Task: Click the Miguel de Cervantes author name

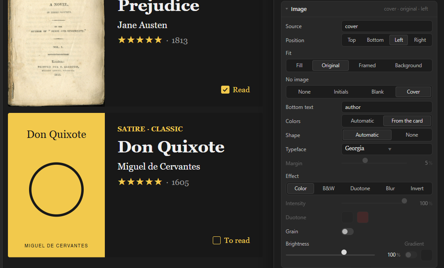Action: [x=159, y=167]
